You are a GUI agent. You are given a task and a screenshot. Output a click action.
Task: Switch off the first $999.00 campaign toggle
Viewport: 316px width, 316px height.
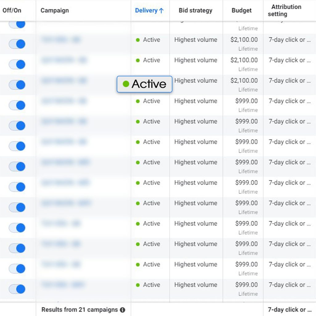coord(17,105)
